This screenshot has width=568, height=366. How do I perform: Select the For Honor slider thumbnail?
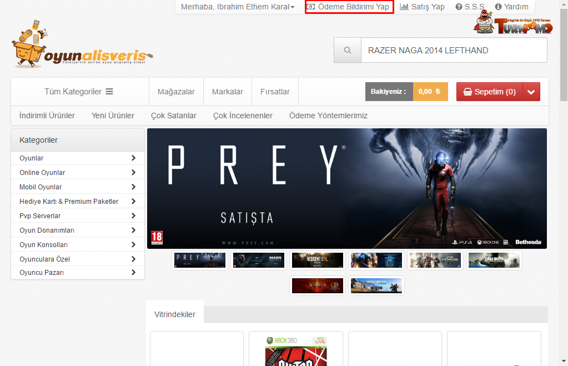point(435,260)
